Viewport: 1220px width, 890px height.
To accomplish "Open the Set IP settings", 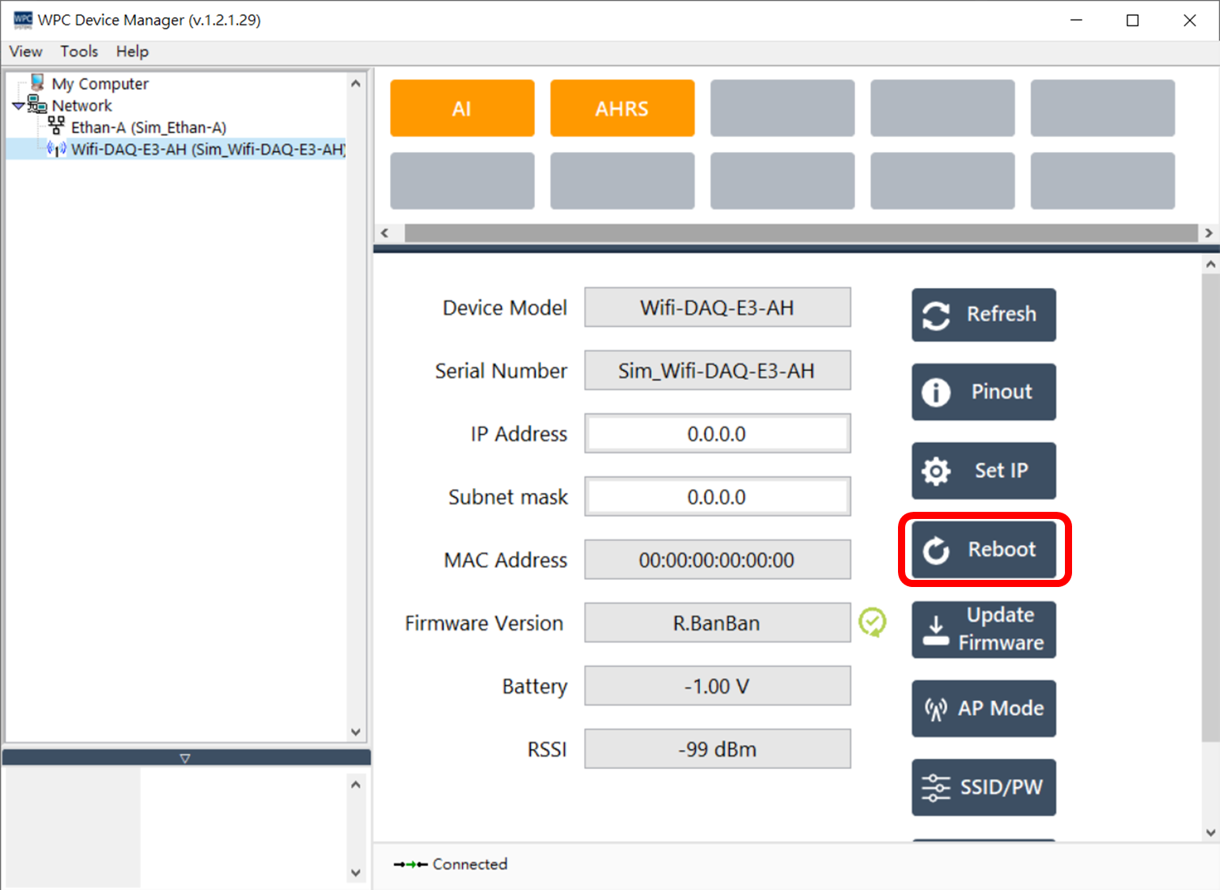I will coord(983,471).
